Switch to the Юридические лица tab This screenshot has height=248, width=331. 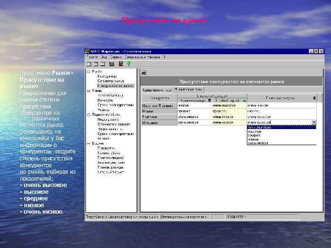pos(157,89)
